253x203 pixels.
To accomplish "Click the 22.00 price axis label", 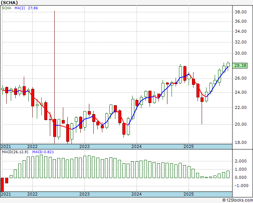I will pyautogui.click(x=241, y=107).
